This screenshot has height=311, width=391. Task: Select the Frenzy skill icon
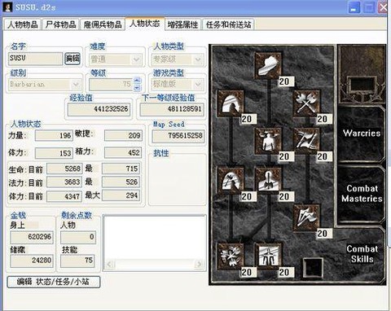click(x=306, y=218)
